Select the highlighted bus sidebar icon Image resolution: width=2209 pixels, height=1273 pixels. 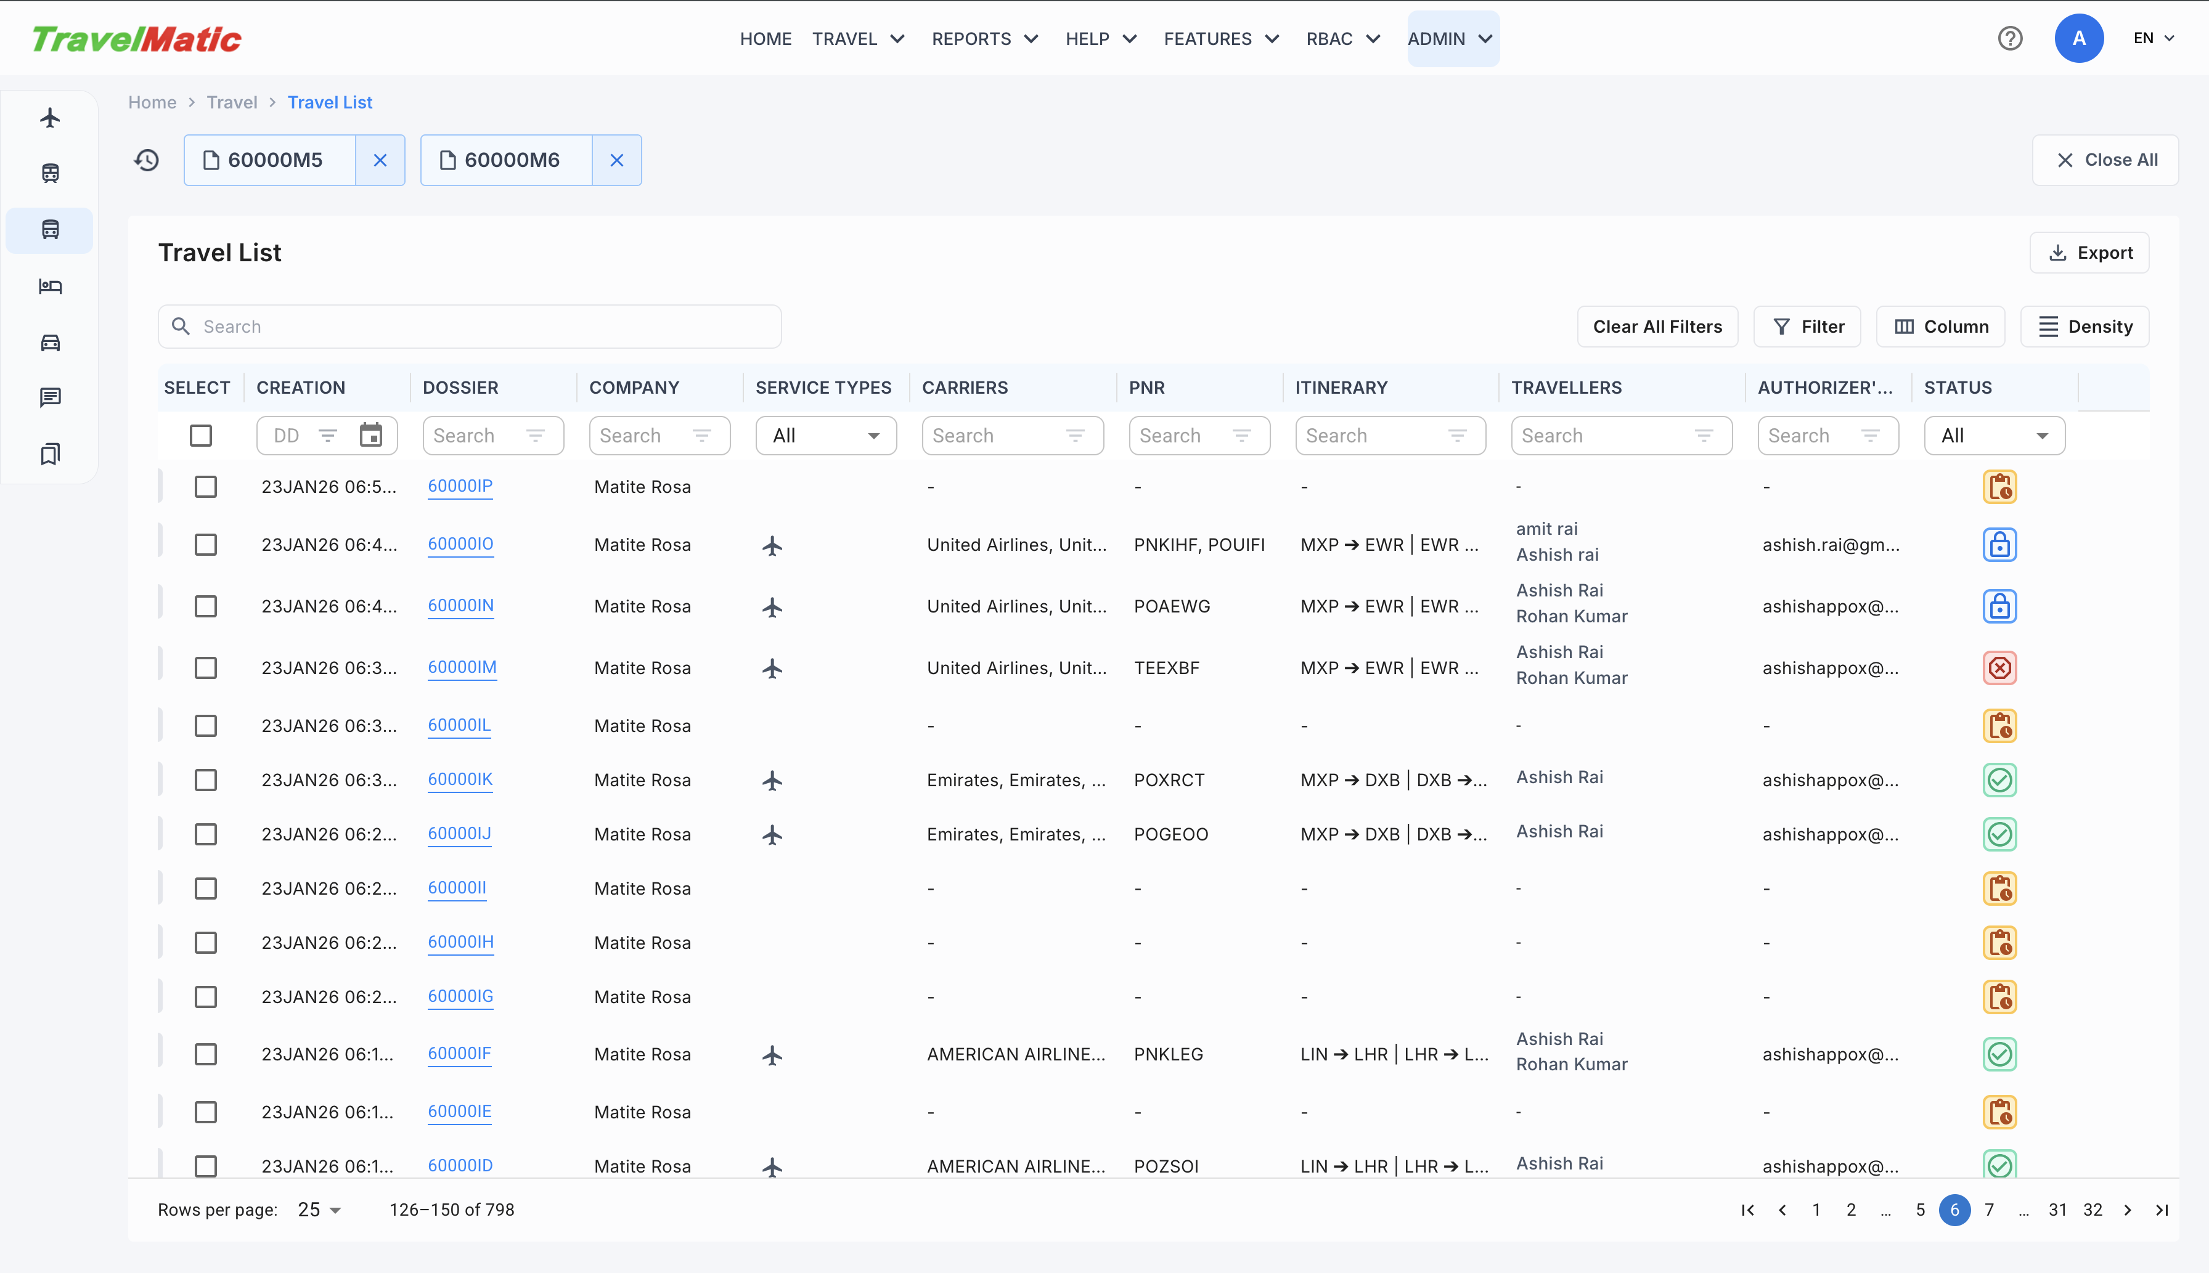51,230
